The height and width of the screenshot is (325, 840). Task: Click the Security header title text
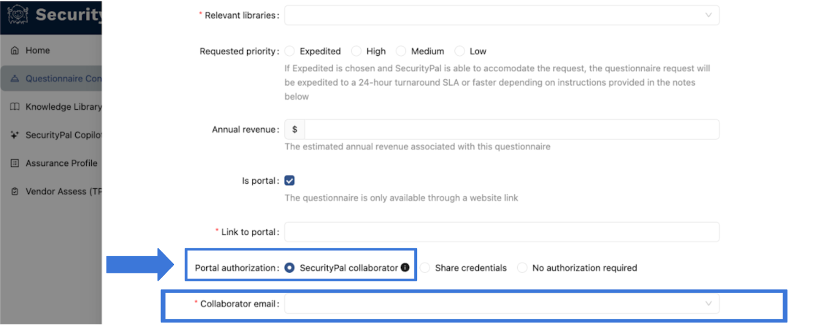(68, 15)
